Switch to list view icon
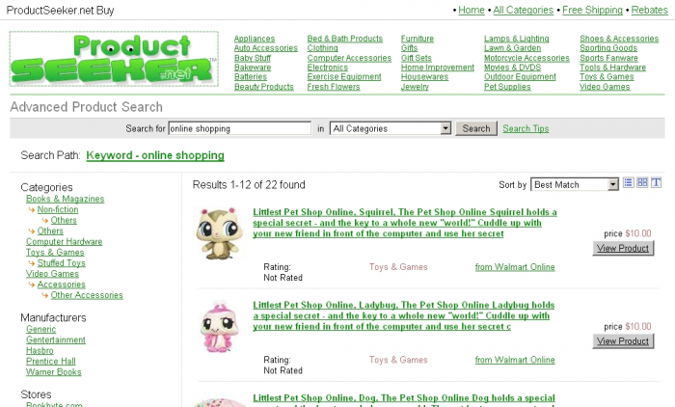This screenshot has width=675, height=407. click(x=628, y=182)
